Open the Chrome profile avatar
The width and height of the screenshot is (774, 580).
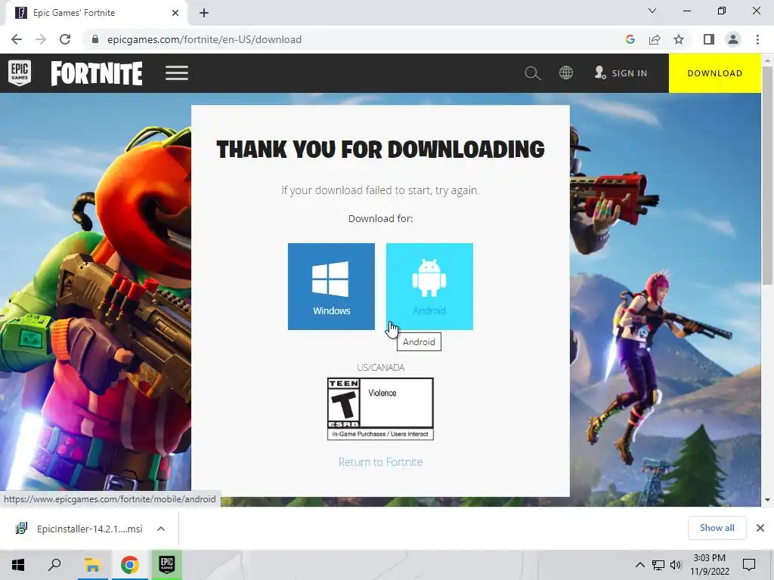pos(733,39)
